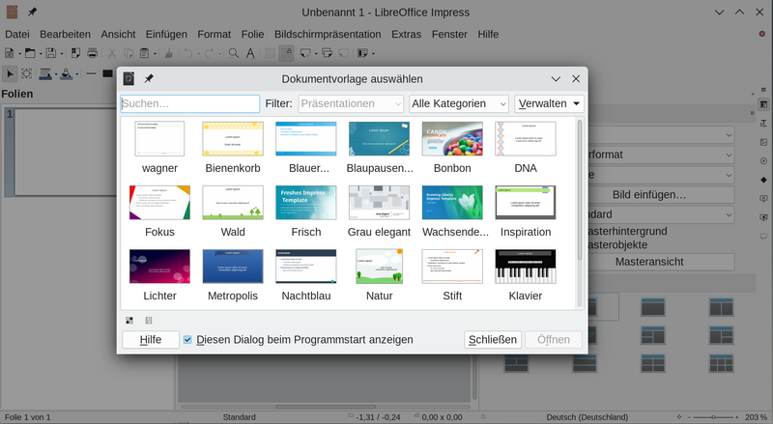Screen dimensions: 773x424
Task: Click the Duplicate slide icon
Action: pos(327,53)
